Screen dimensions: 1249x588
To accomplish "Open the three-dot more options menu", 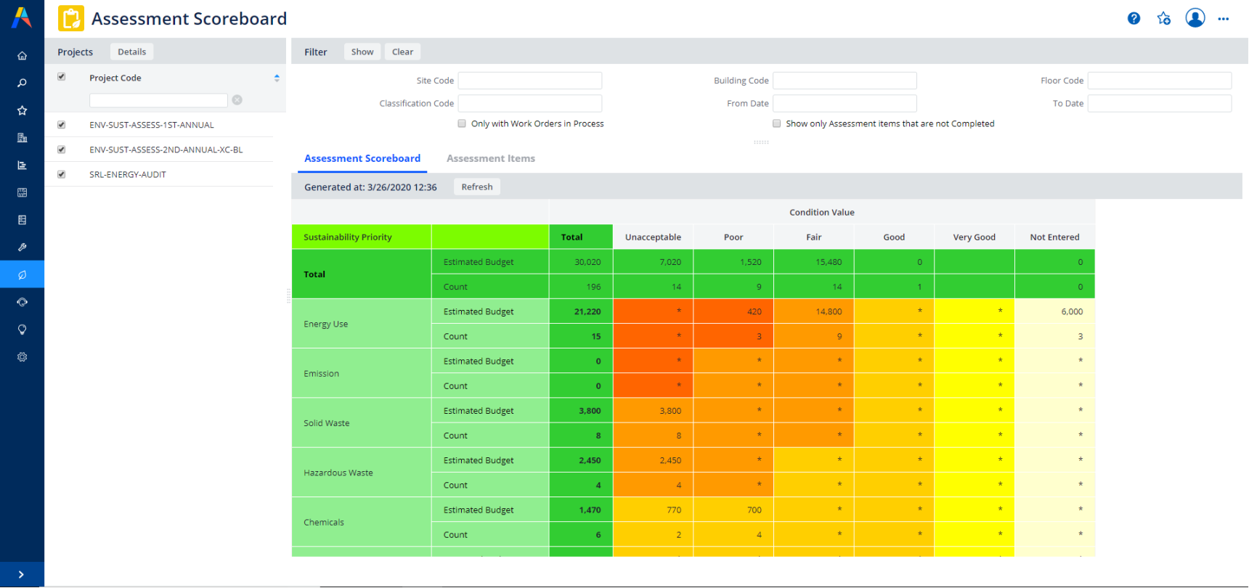I will pyautogui.click(x=1224, y=19).
